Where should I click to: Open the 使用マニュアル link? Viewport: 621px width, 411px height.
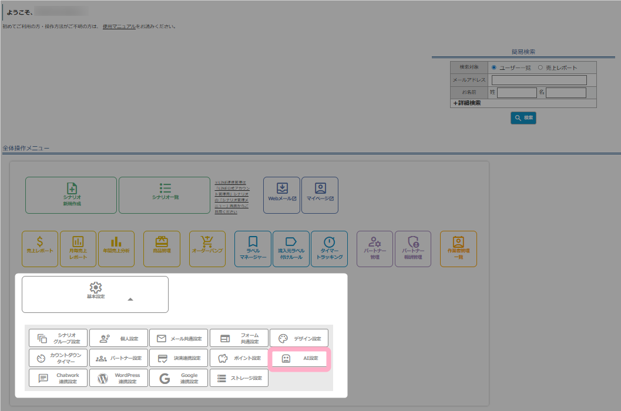119,26
